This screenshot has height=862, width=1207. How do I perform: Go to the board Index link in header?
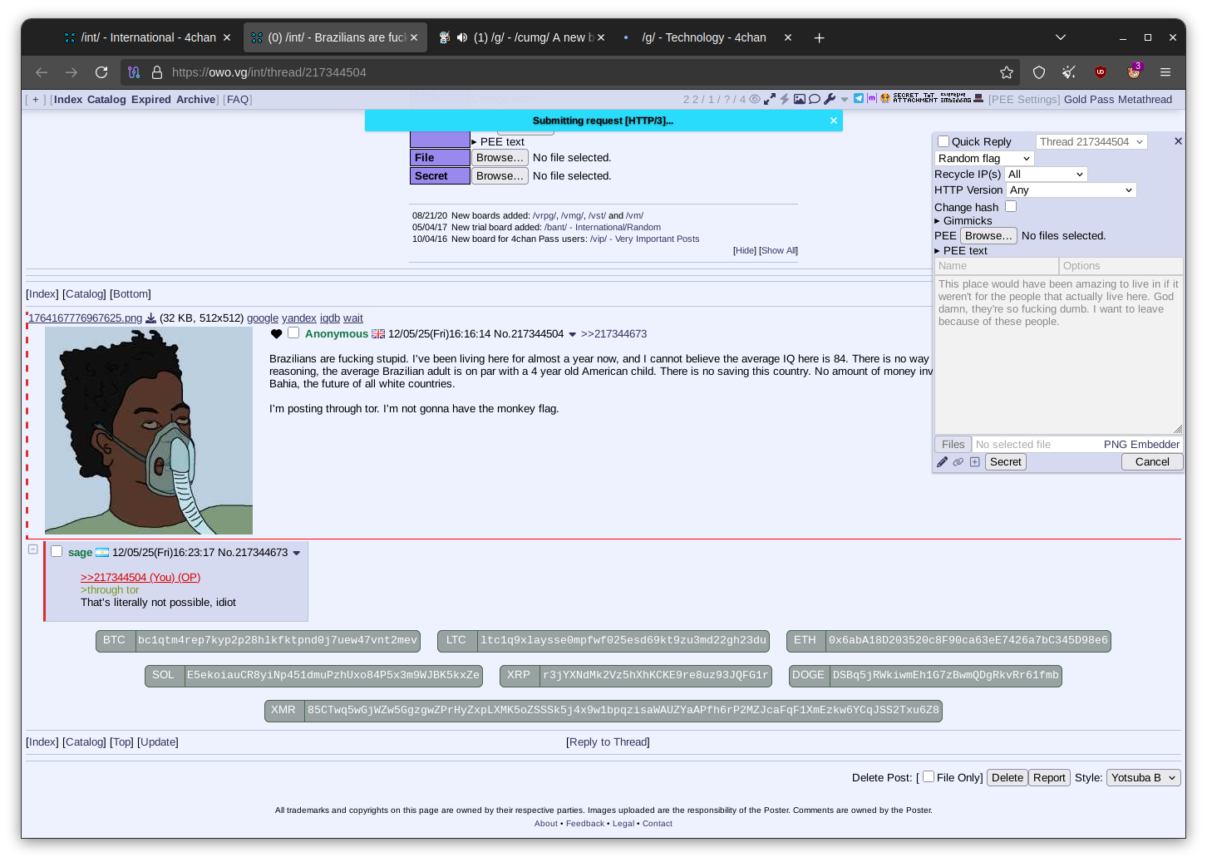point(68,100)
